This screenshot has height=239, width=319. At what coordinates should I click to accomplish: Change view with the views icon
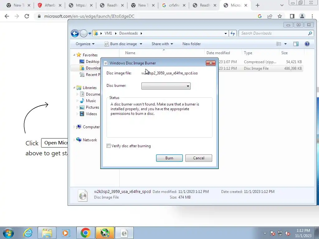[x=279, y=44]
